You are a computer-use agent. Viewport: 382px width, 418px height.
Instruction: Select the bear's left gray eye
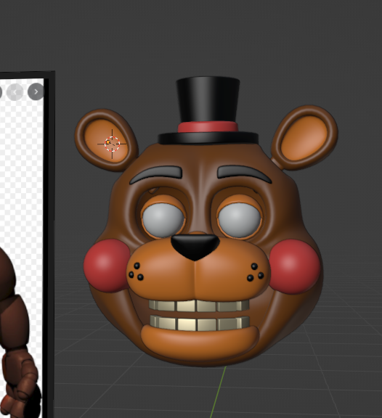(163, 220)
